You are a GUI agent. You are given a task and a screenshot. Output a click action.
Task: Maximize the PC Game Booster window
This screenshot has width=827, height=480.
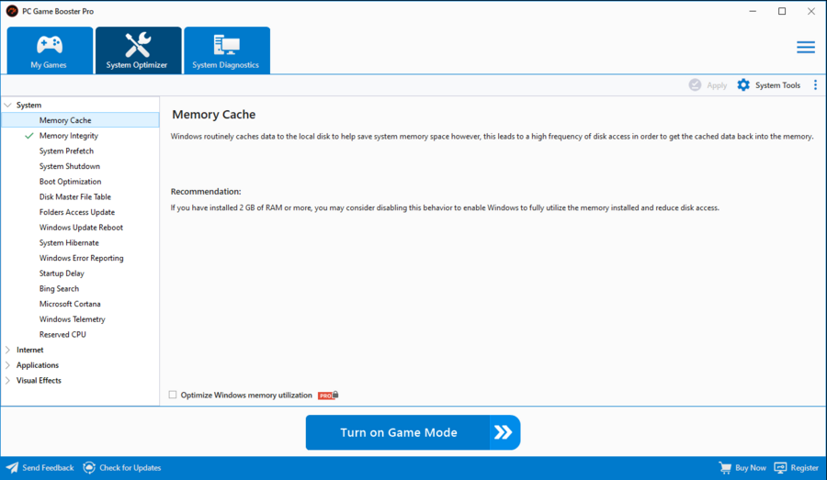[782, 11]
